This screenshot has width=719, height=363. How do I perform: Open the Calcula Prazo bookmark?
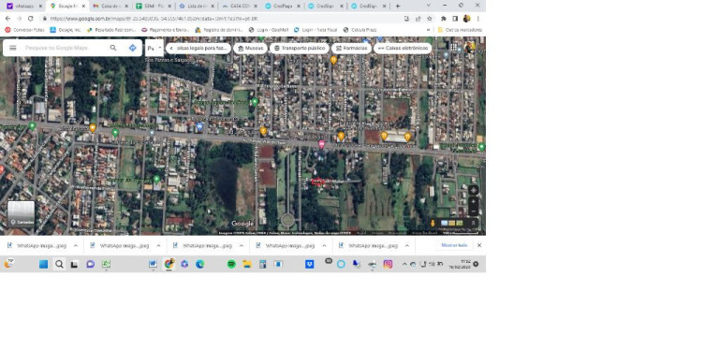[x=359, y=30]
